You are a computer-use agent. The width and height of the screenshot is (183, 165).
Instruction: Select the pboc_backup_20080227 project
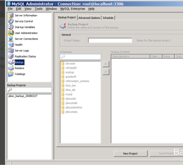23,96
